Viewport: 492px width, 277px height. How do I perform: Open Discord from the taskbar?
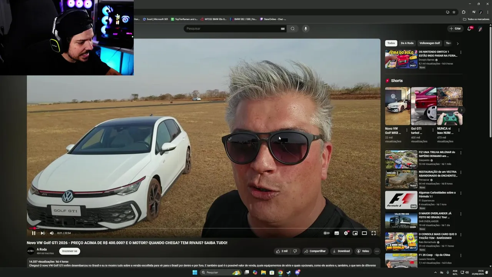(298, 272)
